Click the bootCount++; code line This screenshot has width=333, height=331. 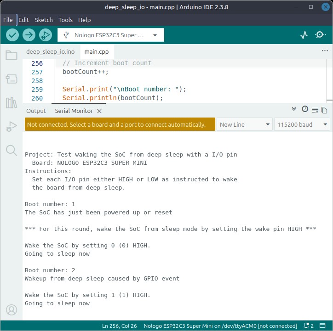pos(86,72)
